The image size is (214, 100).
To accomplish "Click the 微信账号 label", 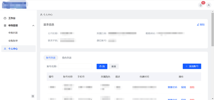I will (x=102, y=40).
